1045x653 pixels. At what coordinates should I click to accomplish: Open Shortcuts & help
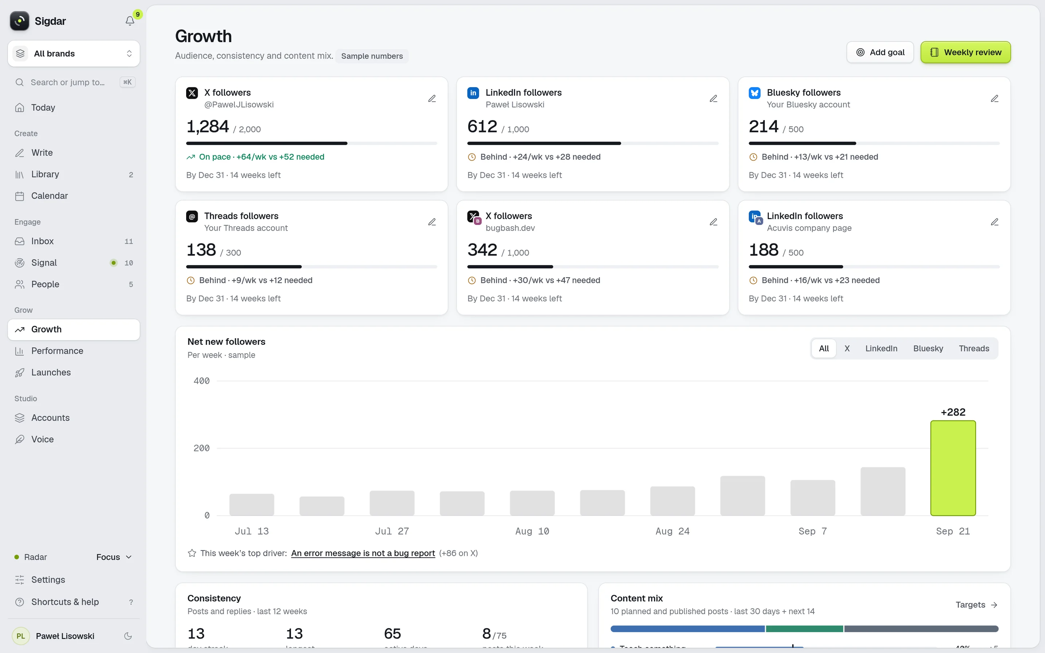(74, 601)
